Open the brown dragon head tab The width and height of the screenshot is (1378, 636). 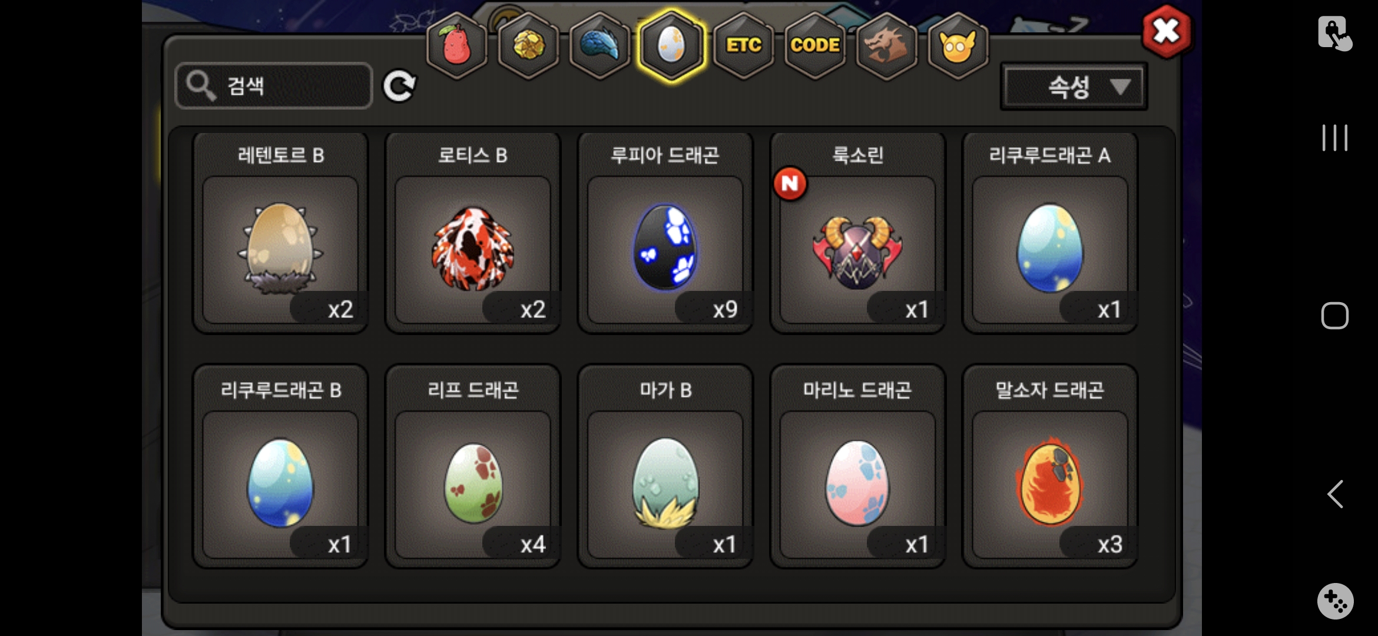point(886,45)
